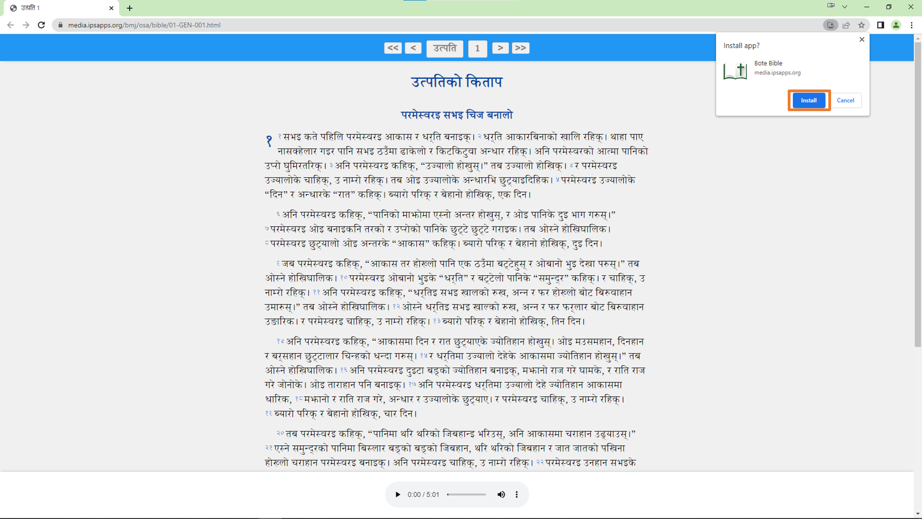Click Install in the app prompt
This screenshot has height=519, width=922.
coord(808,100)
